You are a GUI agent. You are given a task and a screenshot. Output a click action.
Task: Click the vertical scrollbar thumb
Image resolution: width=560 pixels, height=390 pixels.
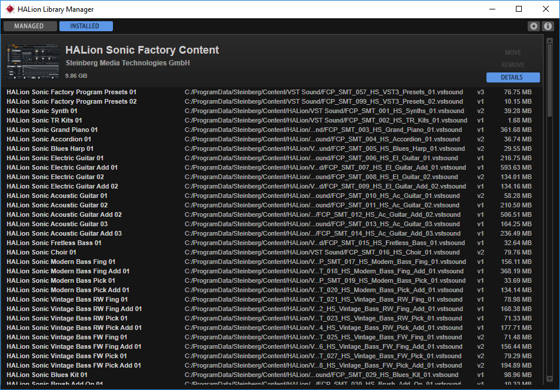[x=549, y=80]
